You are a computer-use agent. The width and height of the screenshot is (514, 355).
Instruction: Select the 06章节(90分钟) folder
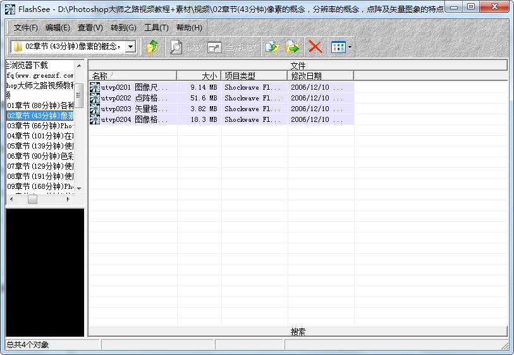tap(40, 156)
